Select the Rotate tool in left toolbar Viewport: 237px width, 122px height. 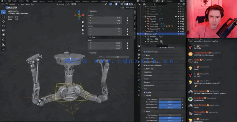click(3, 26)
